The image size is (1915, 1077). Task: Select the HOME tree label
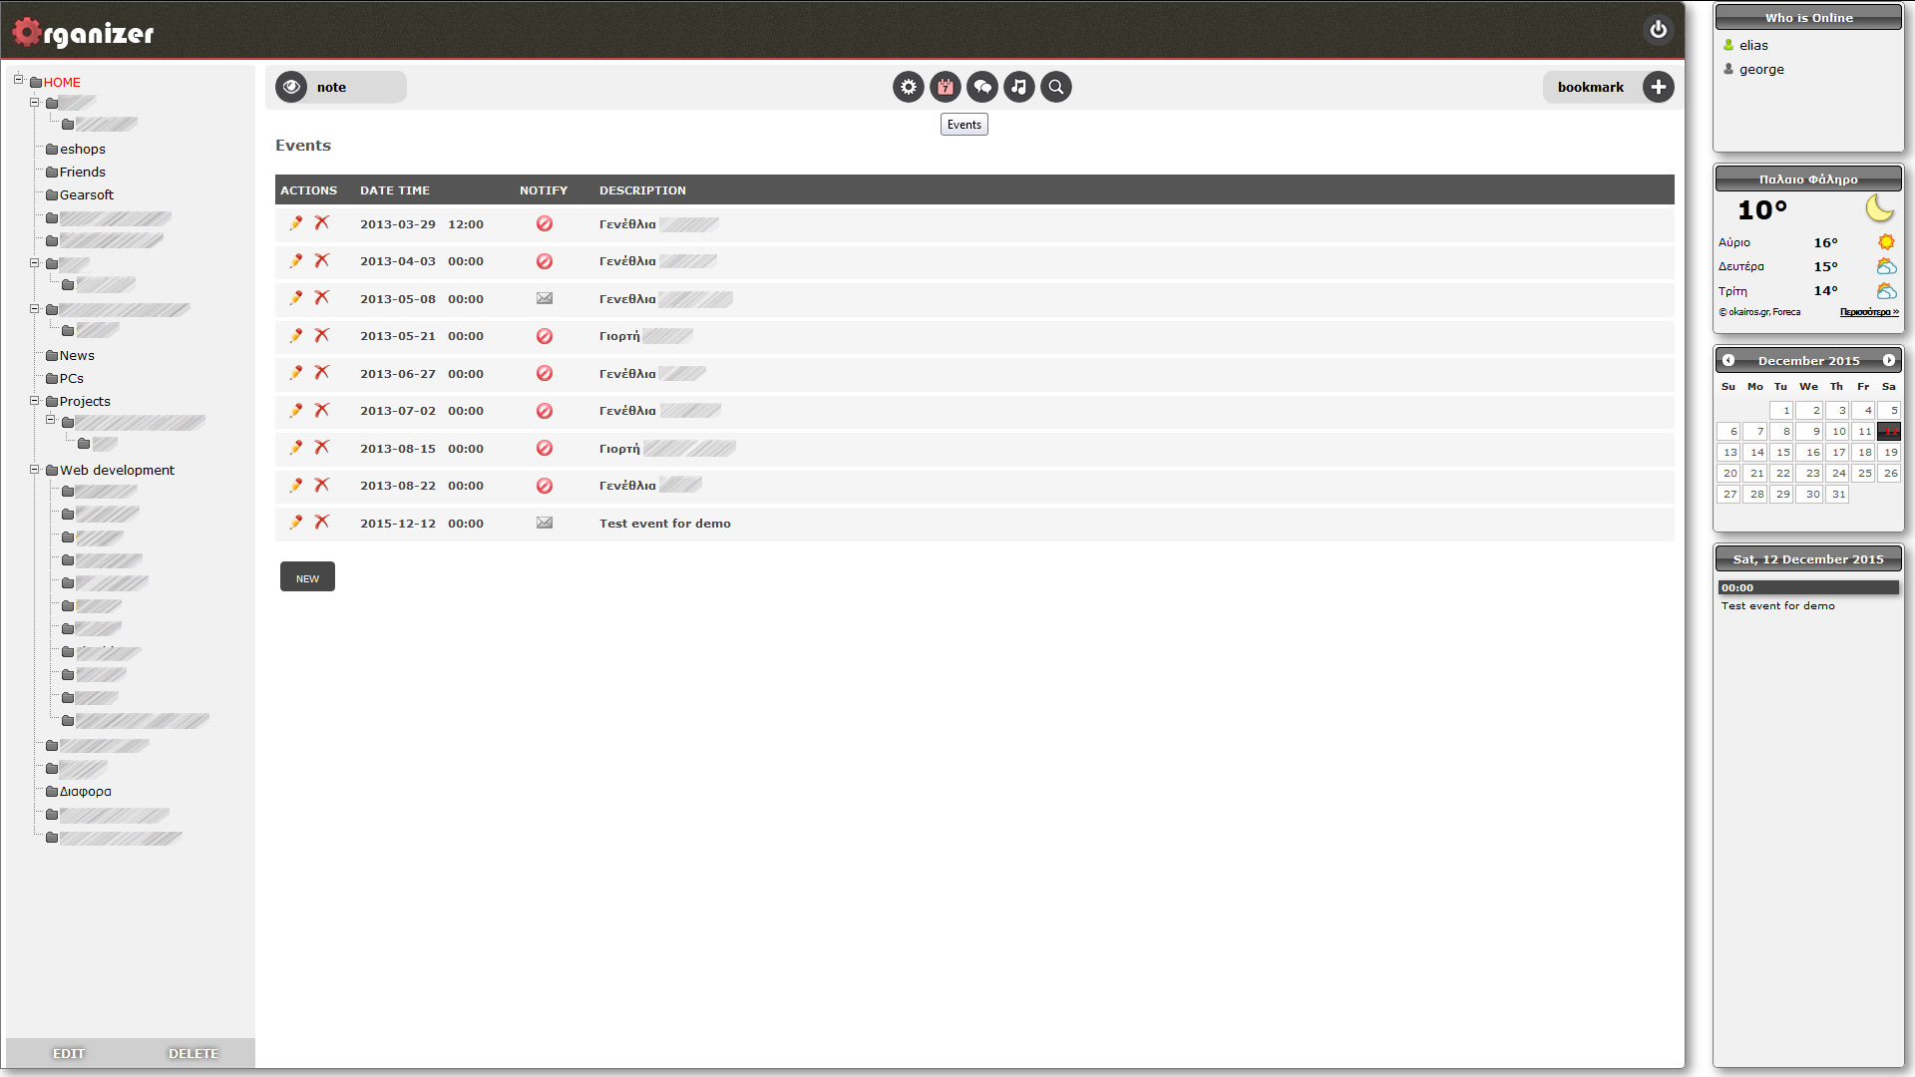coord(62,82)
